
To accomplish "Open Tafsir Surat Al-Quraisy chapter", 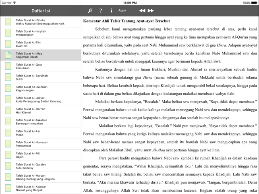I will coord(40,166).
